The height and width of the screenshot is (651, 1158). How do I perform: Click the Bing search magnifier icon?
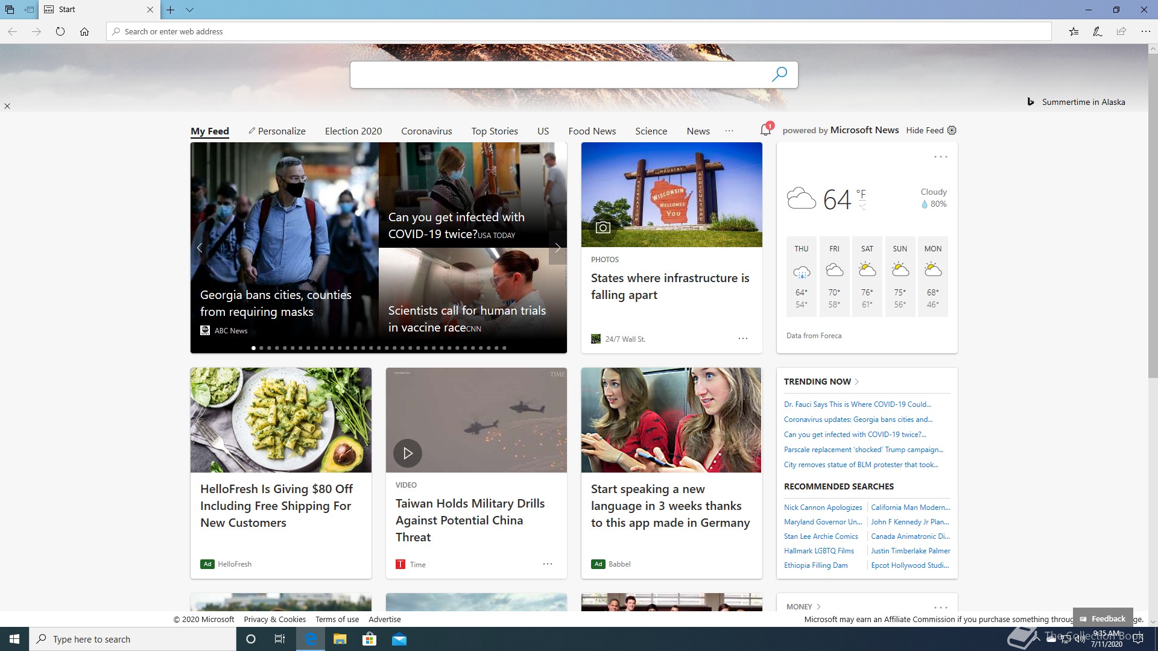pos(779,74)
